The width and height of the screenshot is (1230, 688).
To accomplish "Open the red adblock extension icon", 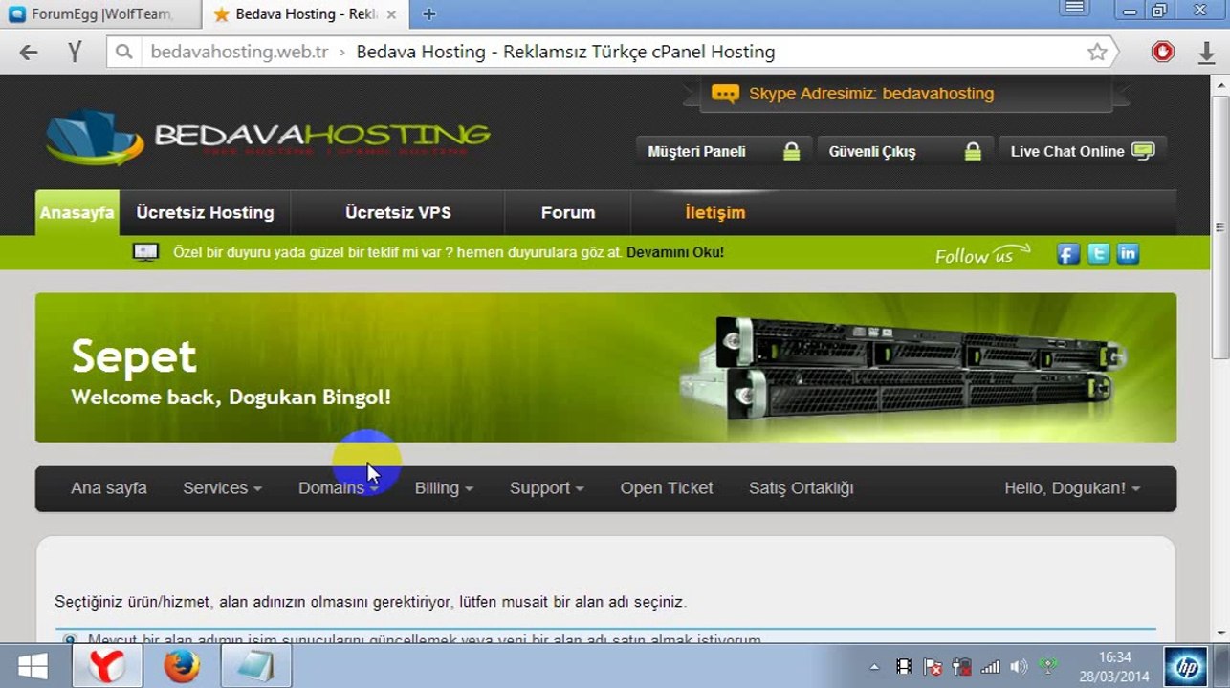I will pyautogui.click(x=1163, y=53).
